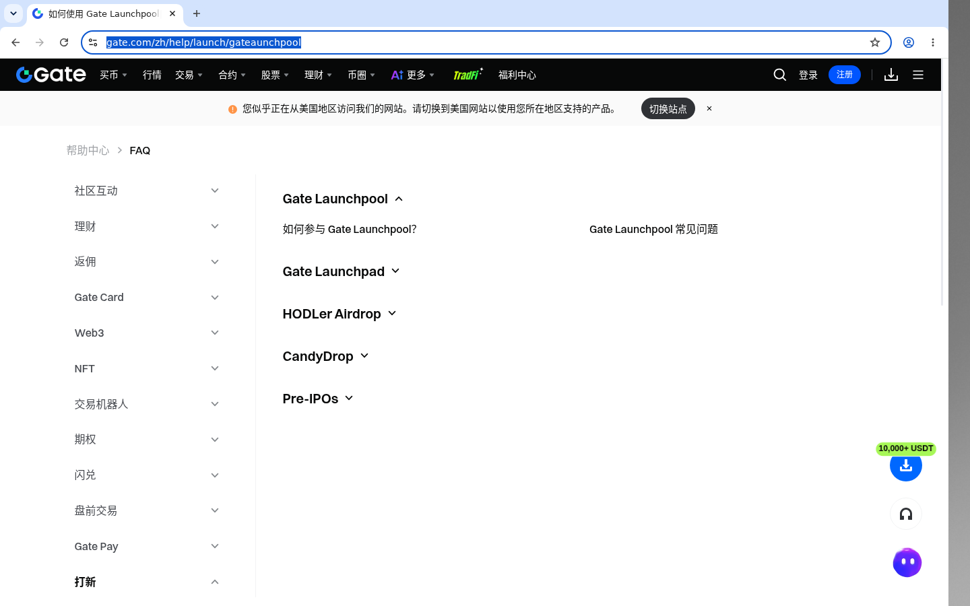Screen dimensions: 970x606
Task: Expand the Gate Pay sidebar section
Action: [147, 546]
